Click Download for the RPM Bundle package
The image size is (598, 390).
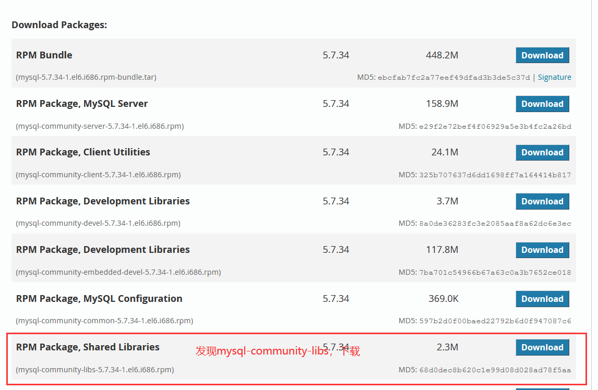click(x=542, y=55)
